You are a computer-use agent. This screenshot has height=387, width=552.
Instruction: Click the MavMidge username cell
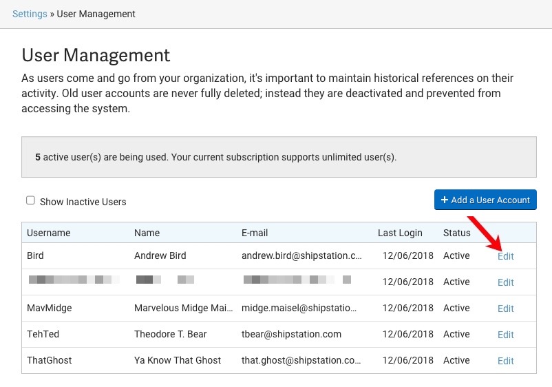coord(50,308)
